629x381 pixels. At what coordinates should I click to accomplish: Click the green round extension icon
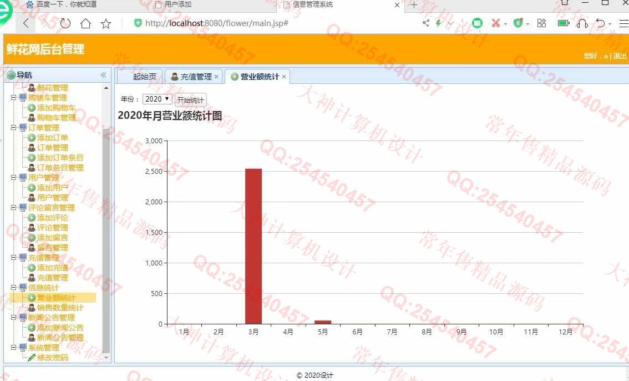click(x=477, y=23)
